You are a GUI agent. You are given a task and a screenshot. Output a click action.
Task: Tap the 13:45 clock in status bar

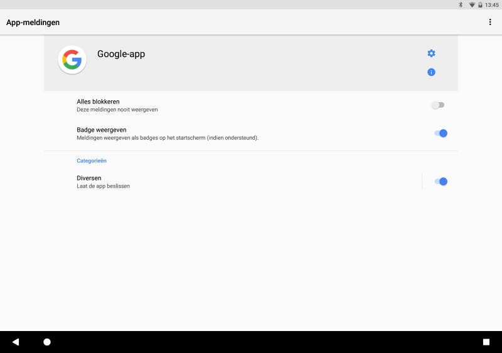492,4
